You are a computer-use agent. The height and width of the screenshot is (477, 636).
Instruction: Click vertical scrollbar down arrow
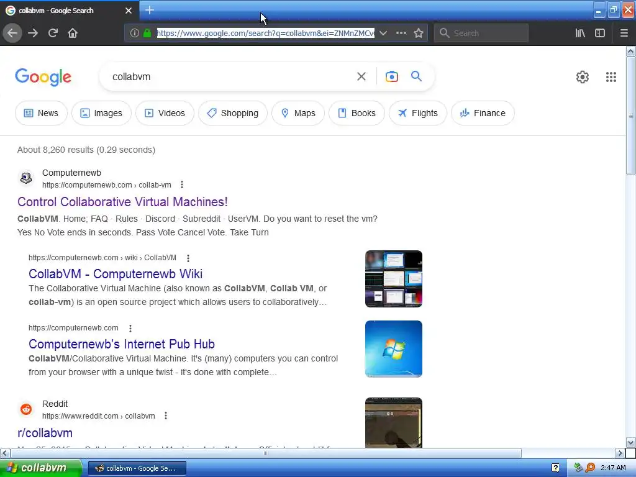[x=630, y=442]
